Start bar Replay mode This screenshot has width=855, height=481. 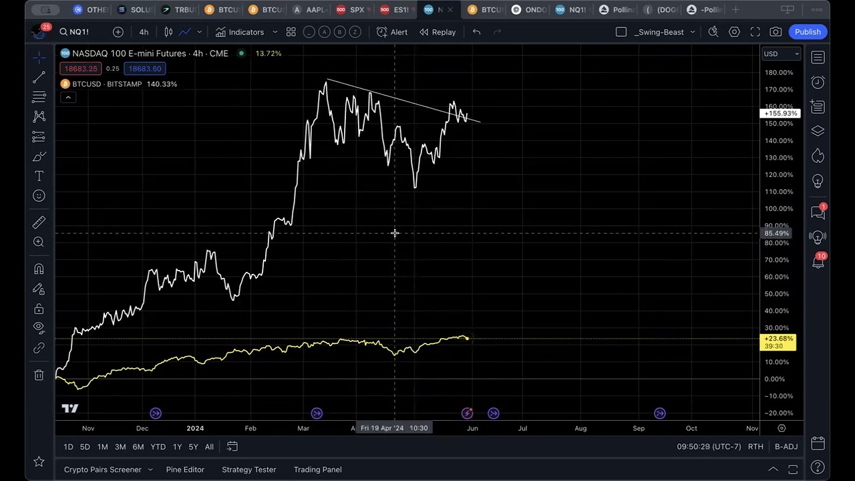438,32
